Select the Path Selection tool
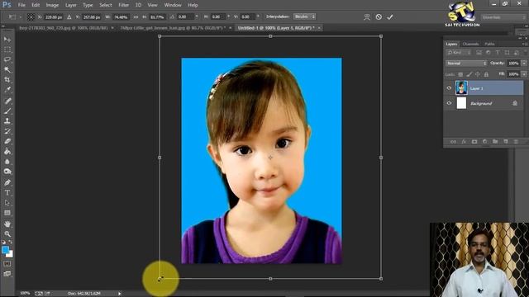The height and width of the screenshot is (297, 529). coord(7,203)
